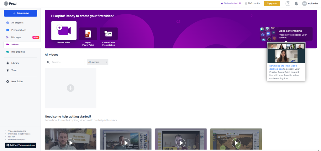Click the empty add-video placeholder tile

tap(71, 88)
